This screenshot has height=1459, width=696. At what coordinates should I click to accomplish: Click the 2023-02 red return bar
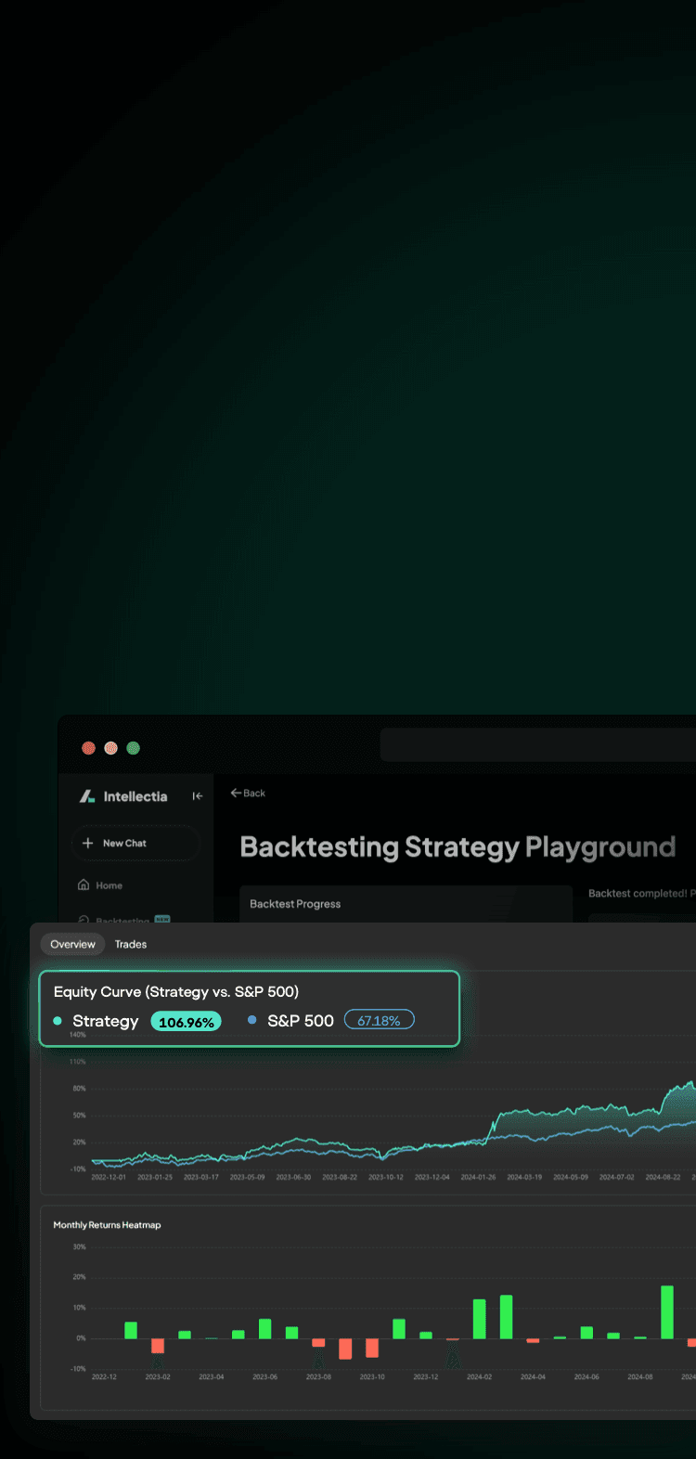[158, 1346]
